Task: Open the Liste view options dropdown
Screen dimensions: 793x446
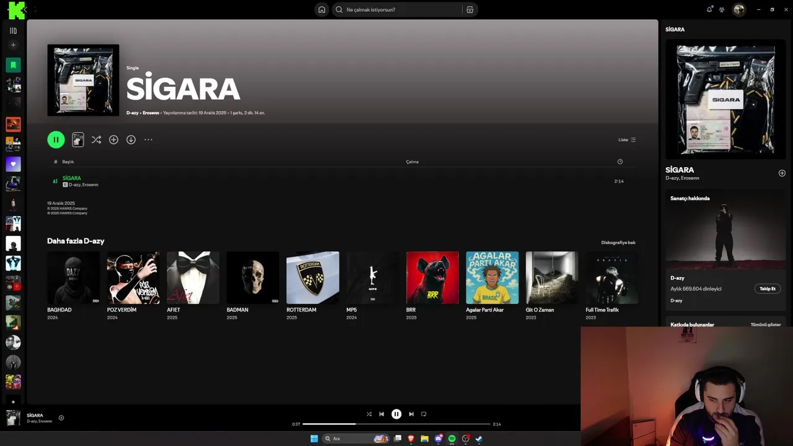Action: (x=627, y=140)
